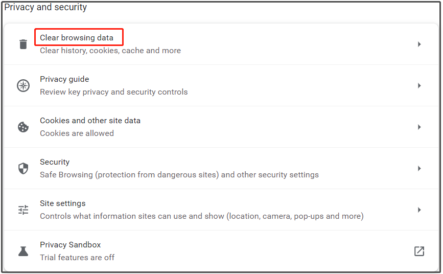This screenshot has height=274, width=443.
Task: Click the Site settings sliders icon
Action: click(x=23, y=210)
